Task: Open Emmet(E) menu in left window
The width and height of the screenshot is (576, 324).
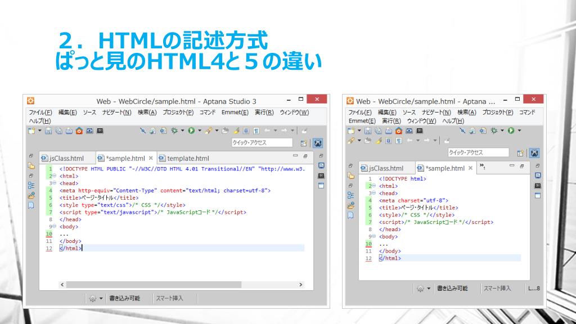Action: (x=235, y=112)
